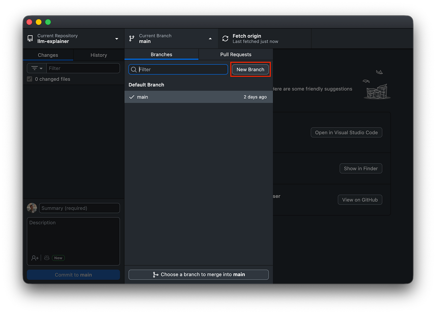
Task: Switch to the History tab
Action: coord(99,55)
